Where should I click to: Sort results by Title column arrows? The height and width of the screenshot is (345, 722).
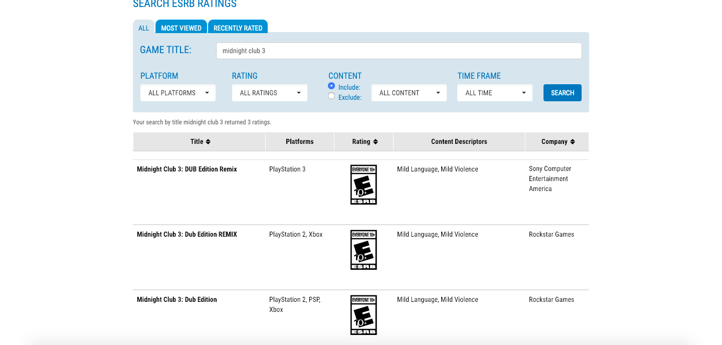click(208, 142)
